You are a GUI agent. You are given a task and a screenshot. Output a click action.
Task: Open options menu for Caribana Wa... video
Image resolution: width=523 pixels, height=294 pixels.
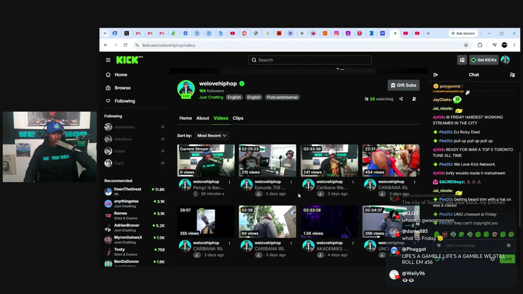(353, 182)
